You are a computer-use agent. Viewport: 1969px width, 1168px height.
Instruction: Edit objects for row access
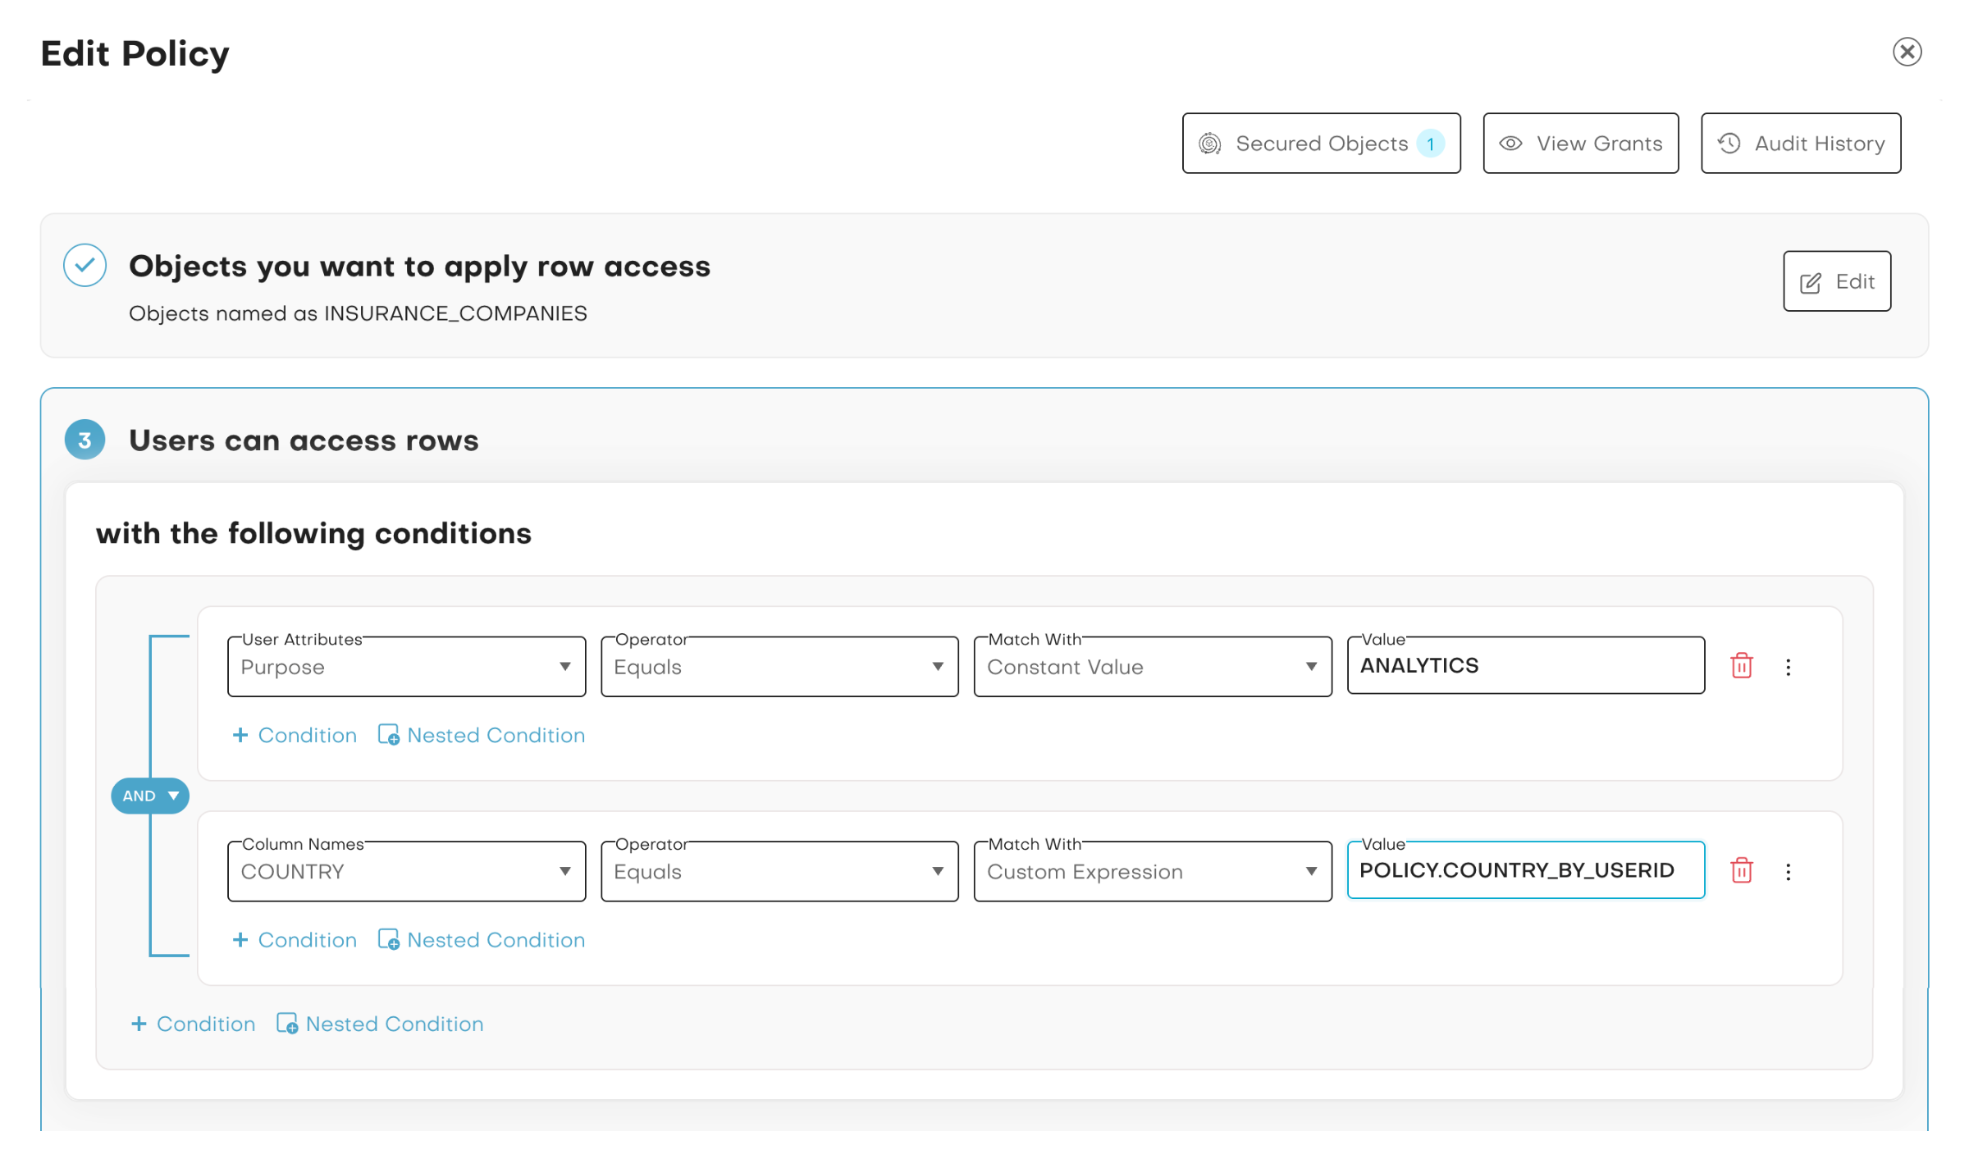point(1836,281)
